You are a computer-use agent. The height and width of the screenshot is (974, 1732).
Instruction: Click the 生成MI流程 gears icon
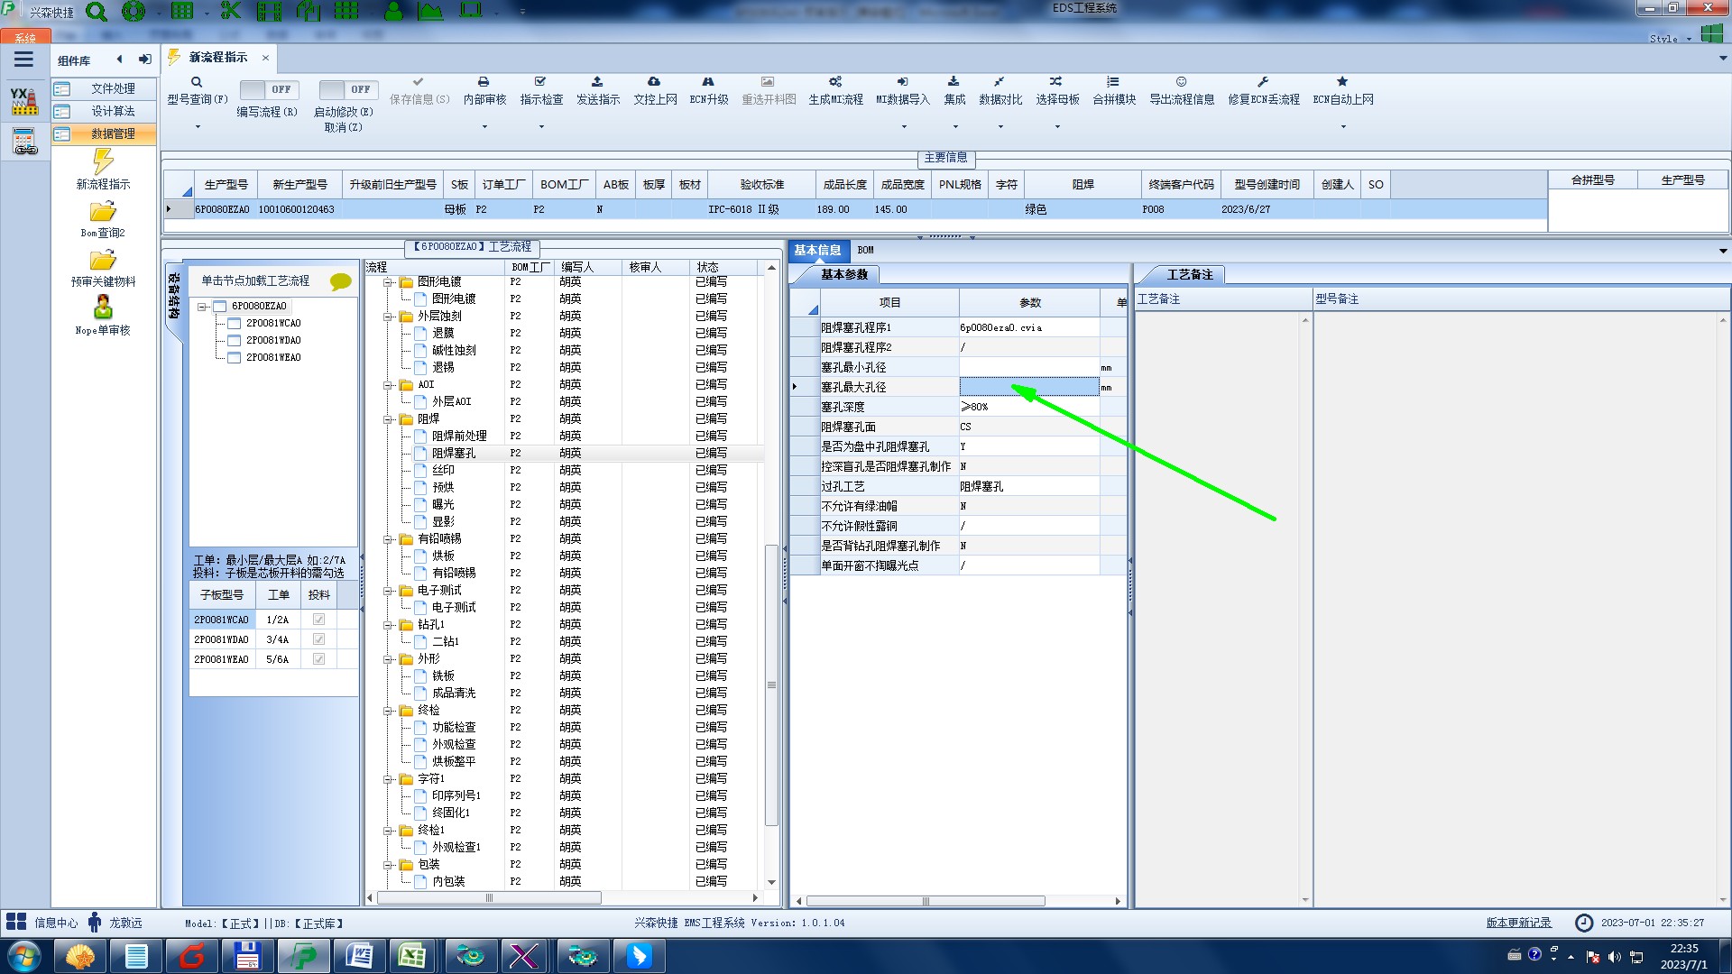point(835,82)
